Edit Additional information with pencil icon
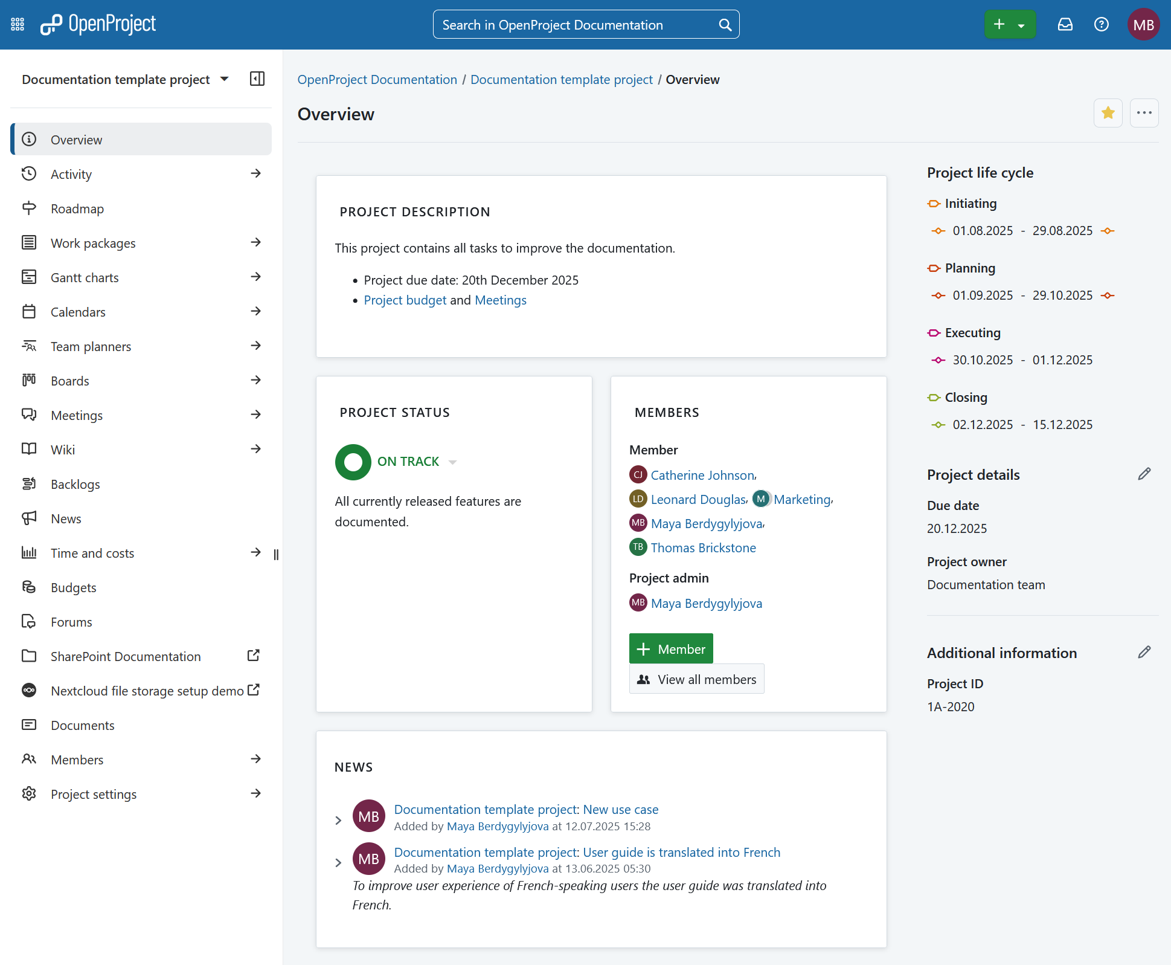 [x=1144, y=653]
